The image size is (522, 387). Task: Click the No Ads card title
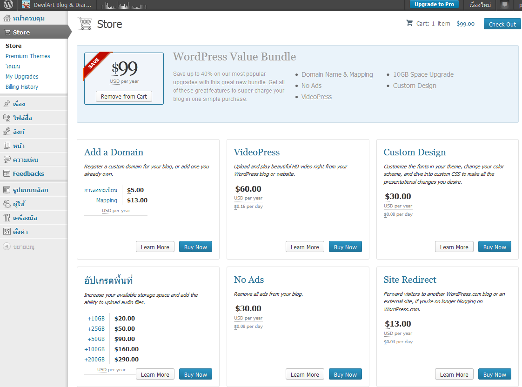[x=249, y=280]
